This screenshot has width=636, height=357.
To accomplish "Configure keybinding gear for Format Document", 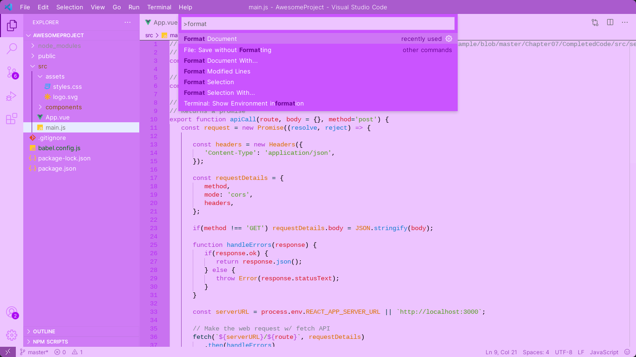I will click(449, 39).
